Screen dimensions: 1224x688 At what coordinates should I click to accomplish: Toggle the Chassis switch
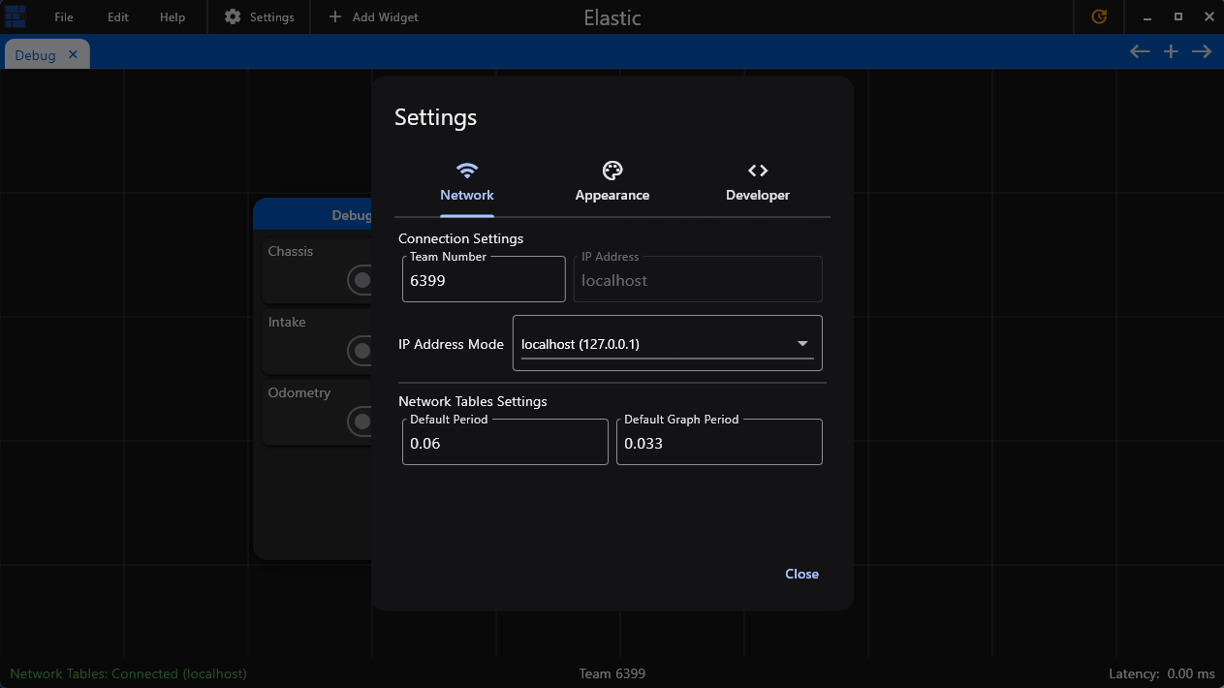pos(361,280)
